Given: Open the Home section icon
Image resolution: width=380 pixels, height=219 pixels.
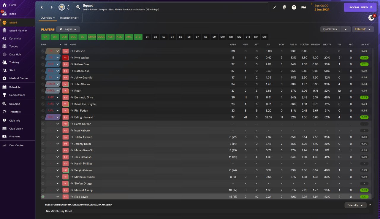Looking at the screenshot, I should [4, 5].
